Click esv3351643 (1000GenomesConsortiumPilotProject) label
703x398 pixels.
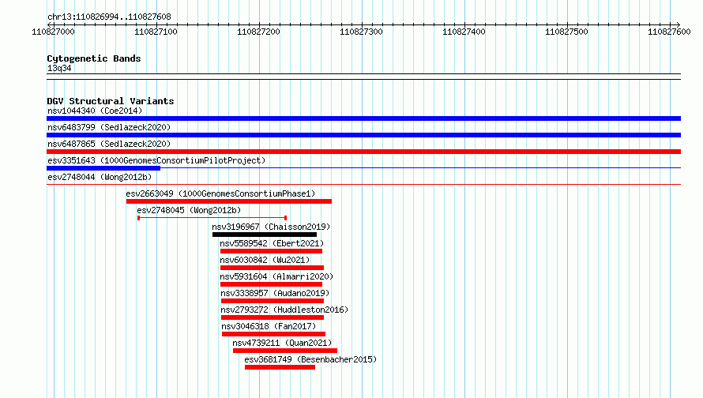[x=156, y=160]
